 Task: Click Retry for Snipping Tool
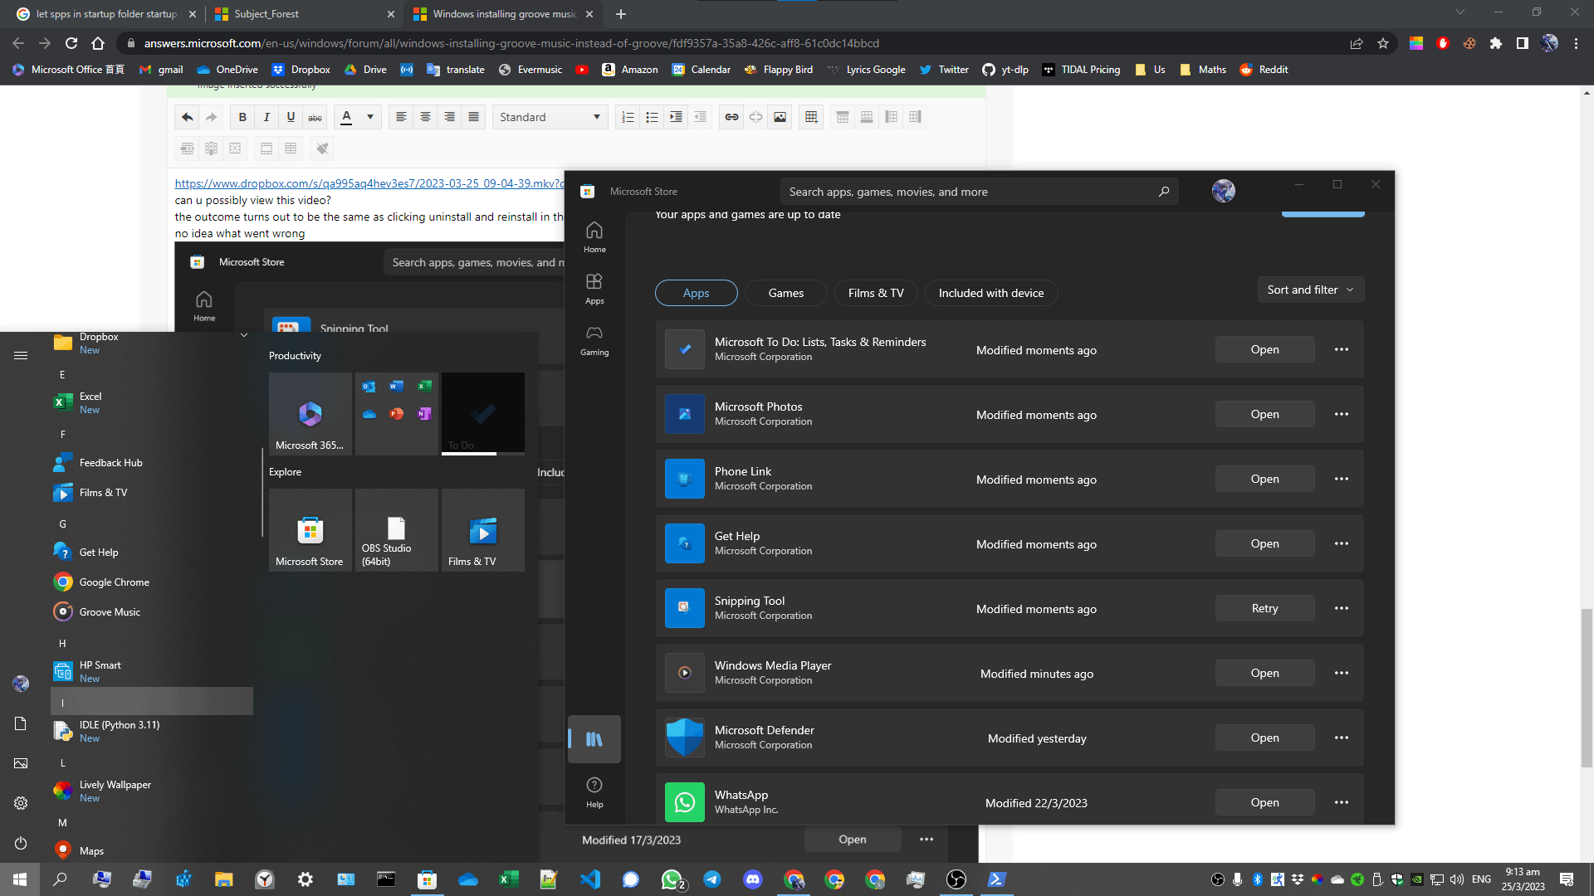(1264, 608)
